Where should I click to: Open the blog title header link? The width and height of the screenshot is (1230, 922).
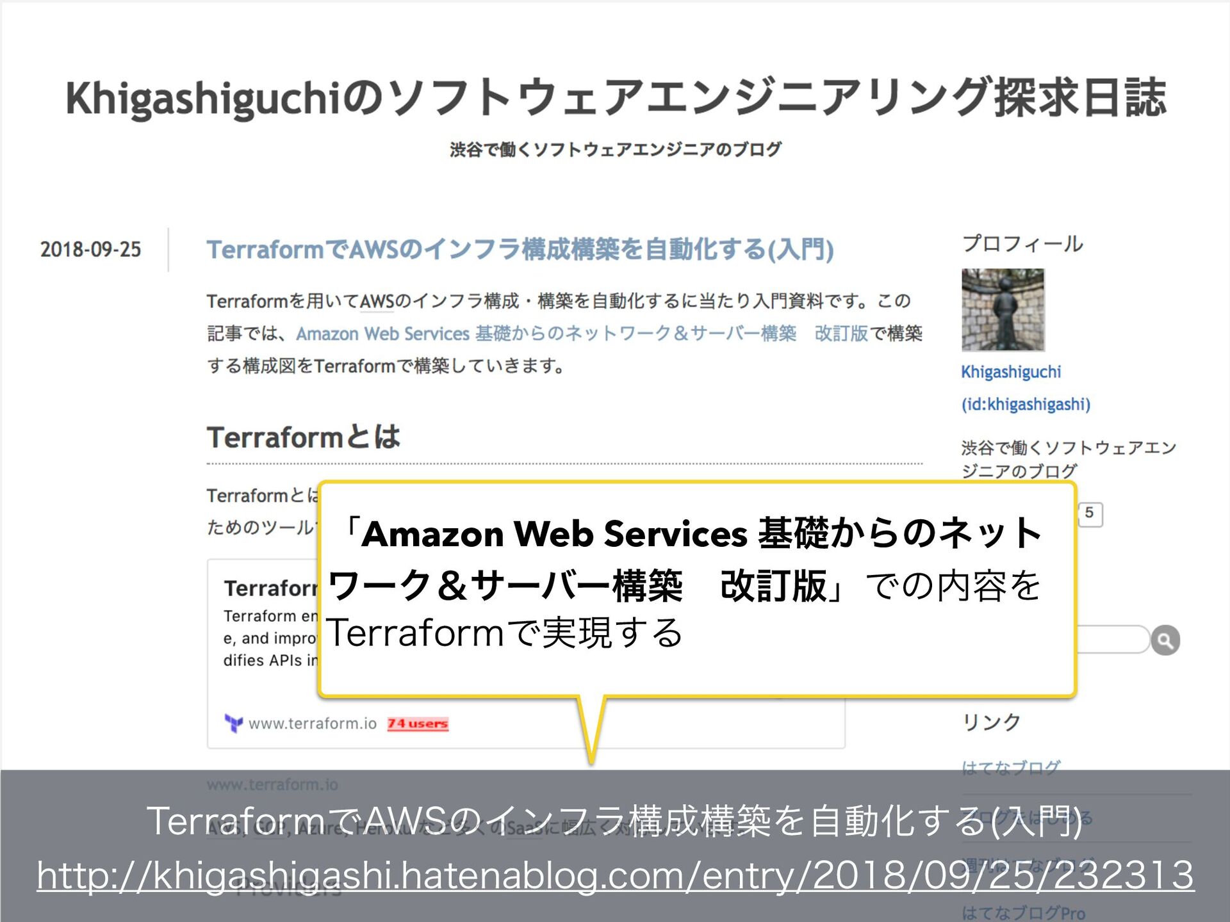click(x=616, y=98)
